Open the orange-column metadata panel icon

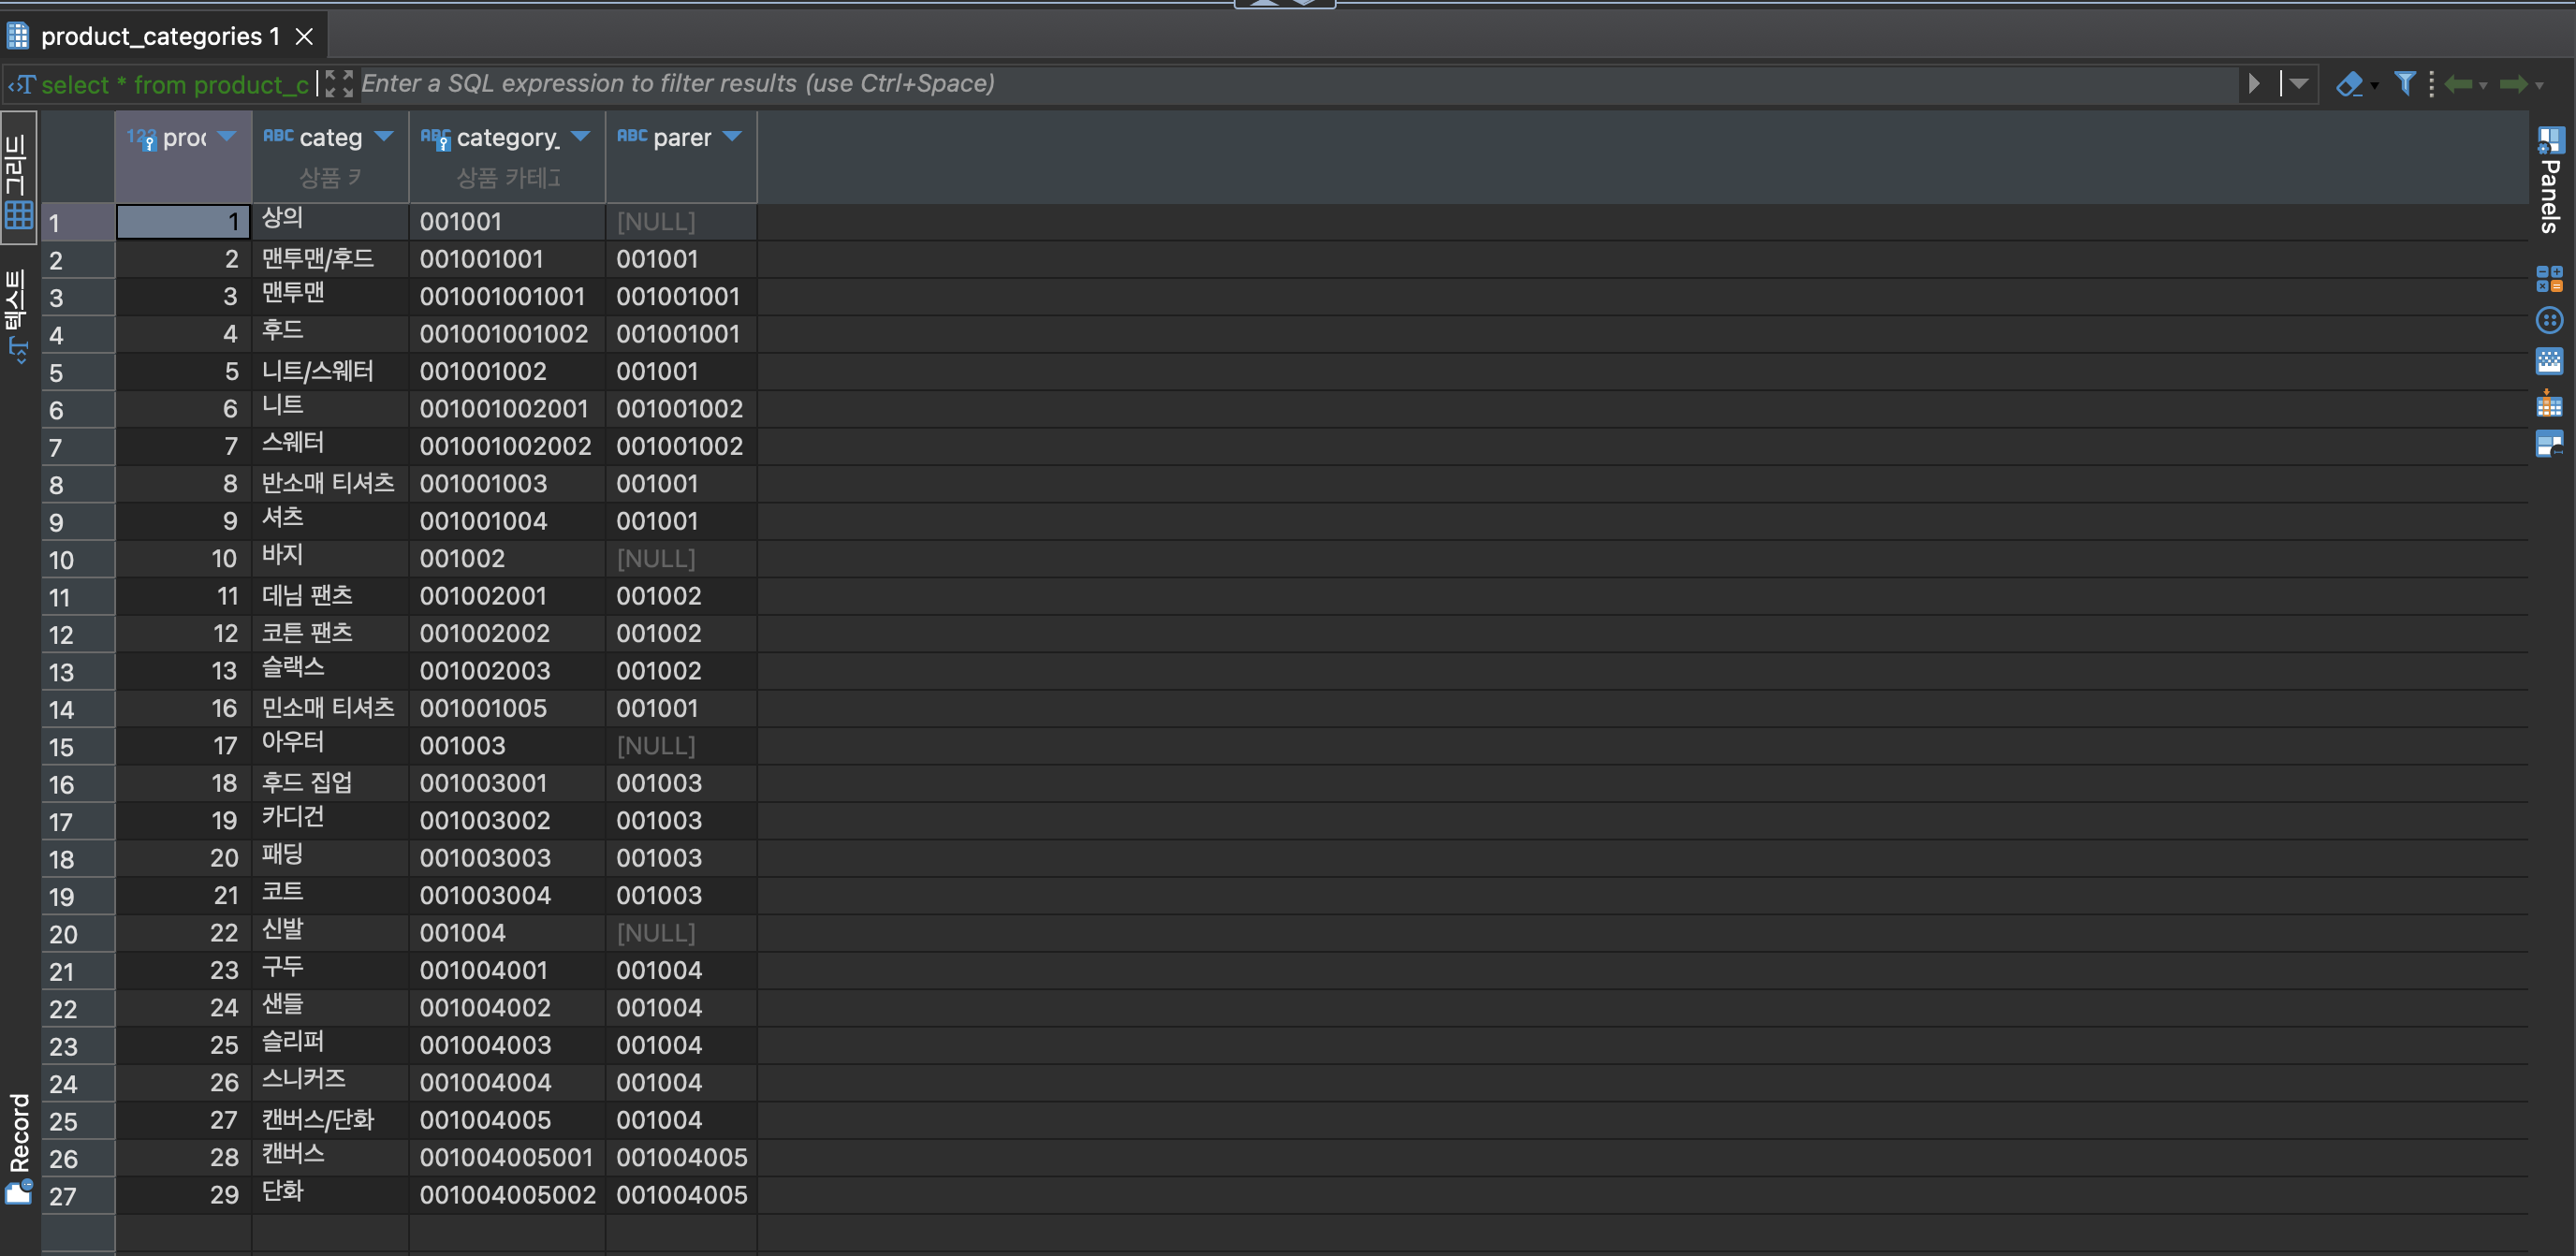pyautogui.click(x=2549, y=403)
